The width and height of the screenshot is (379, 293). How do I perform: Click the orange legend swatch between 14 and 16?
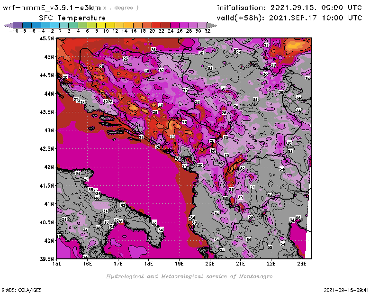pos(128,25)
